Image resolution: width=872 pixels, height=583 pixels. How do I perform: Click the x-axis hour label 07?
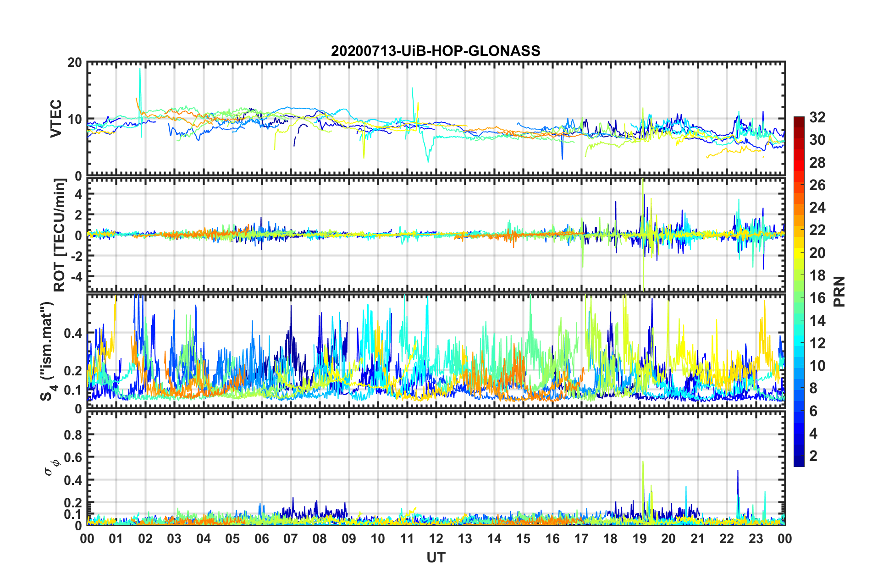pos(291,539)
